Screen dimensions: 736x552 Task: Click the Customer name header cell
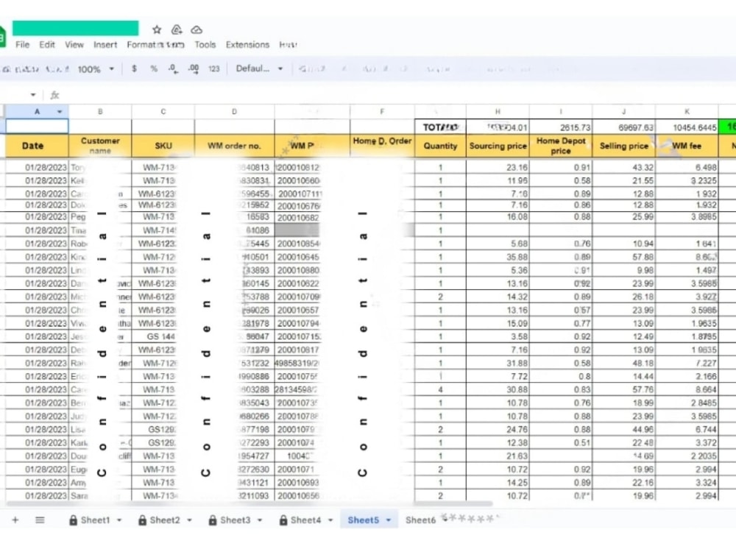pyautogui.click(x=100, y=146)
